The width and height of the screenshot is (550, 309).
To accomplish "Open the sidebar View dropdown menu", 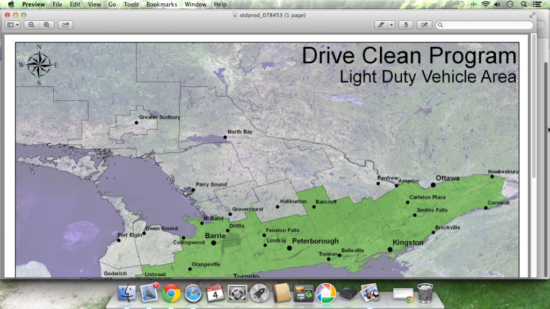I will point(13,25).
